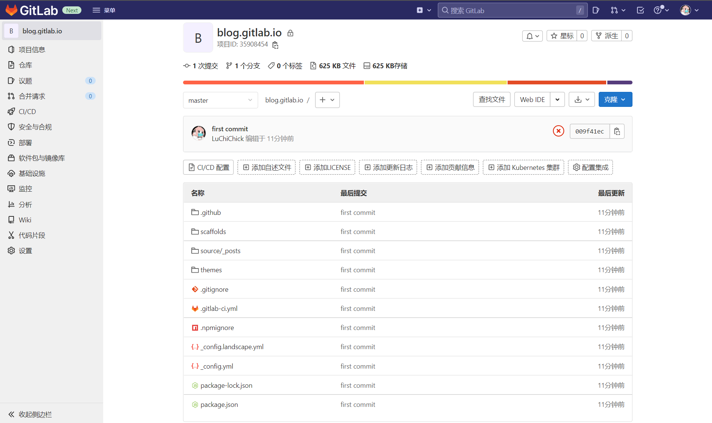Open merge requests dropdown in top bar
The height and width of the screenshot is (423, 712).
(618, 10)
